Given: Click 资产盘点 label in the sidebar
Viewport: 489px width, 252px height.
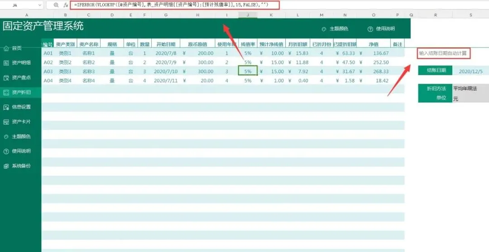Looking at the screenshot, I should (21, 78).
